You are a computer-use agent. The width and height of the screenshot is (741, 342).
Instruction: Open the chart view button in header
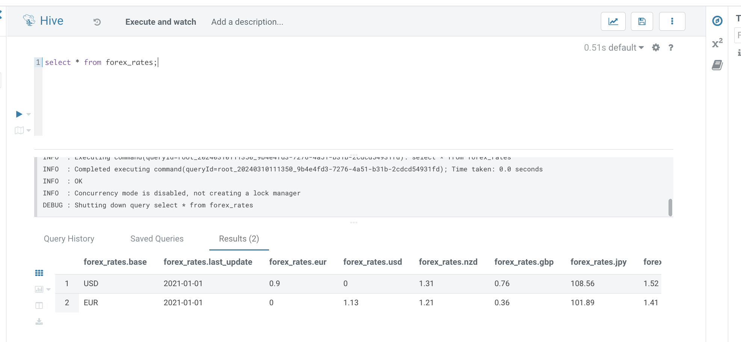pos(613,21)
